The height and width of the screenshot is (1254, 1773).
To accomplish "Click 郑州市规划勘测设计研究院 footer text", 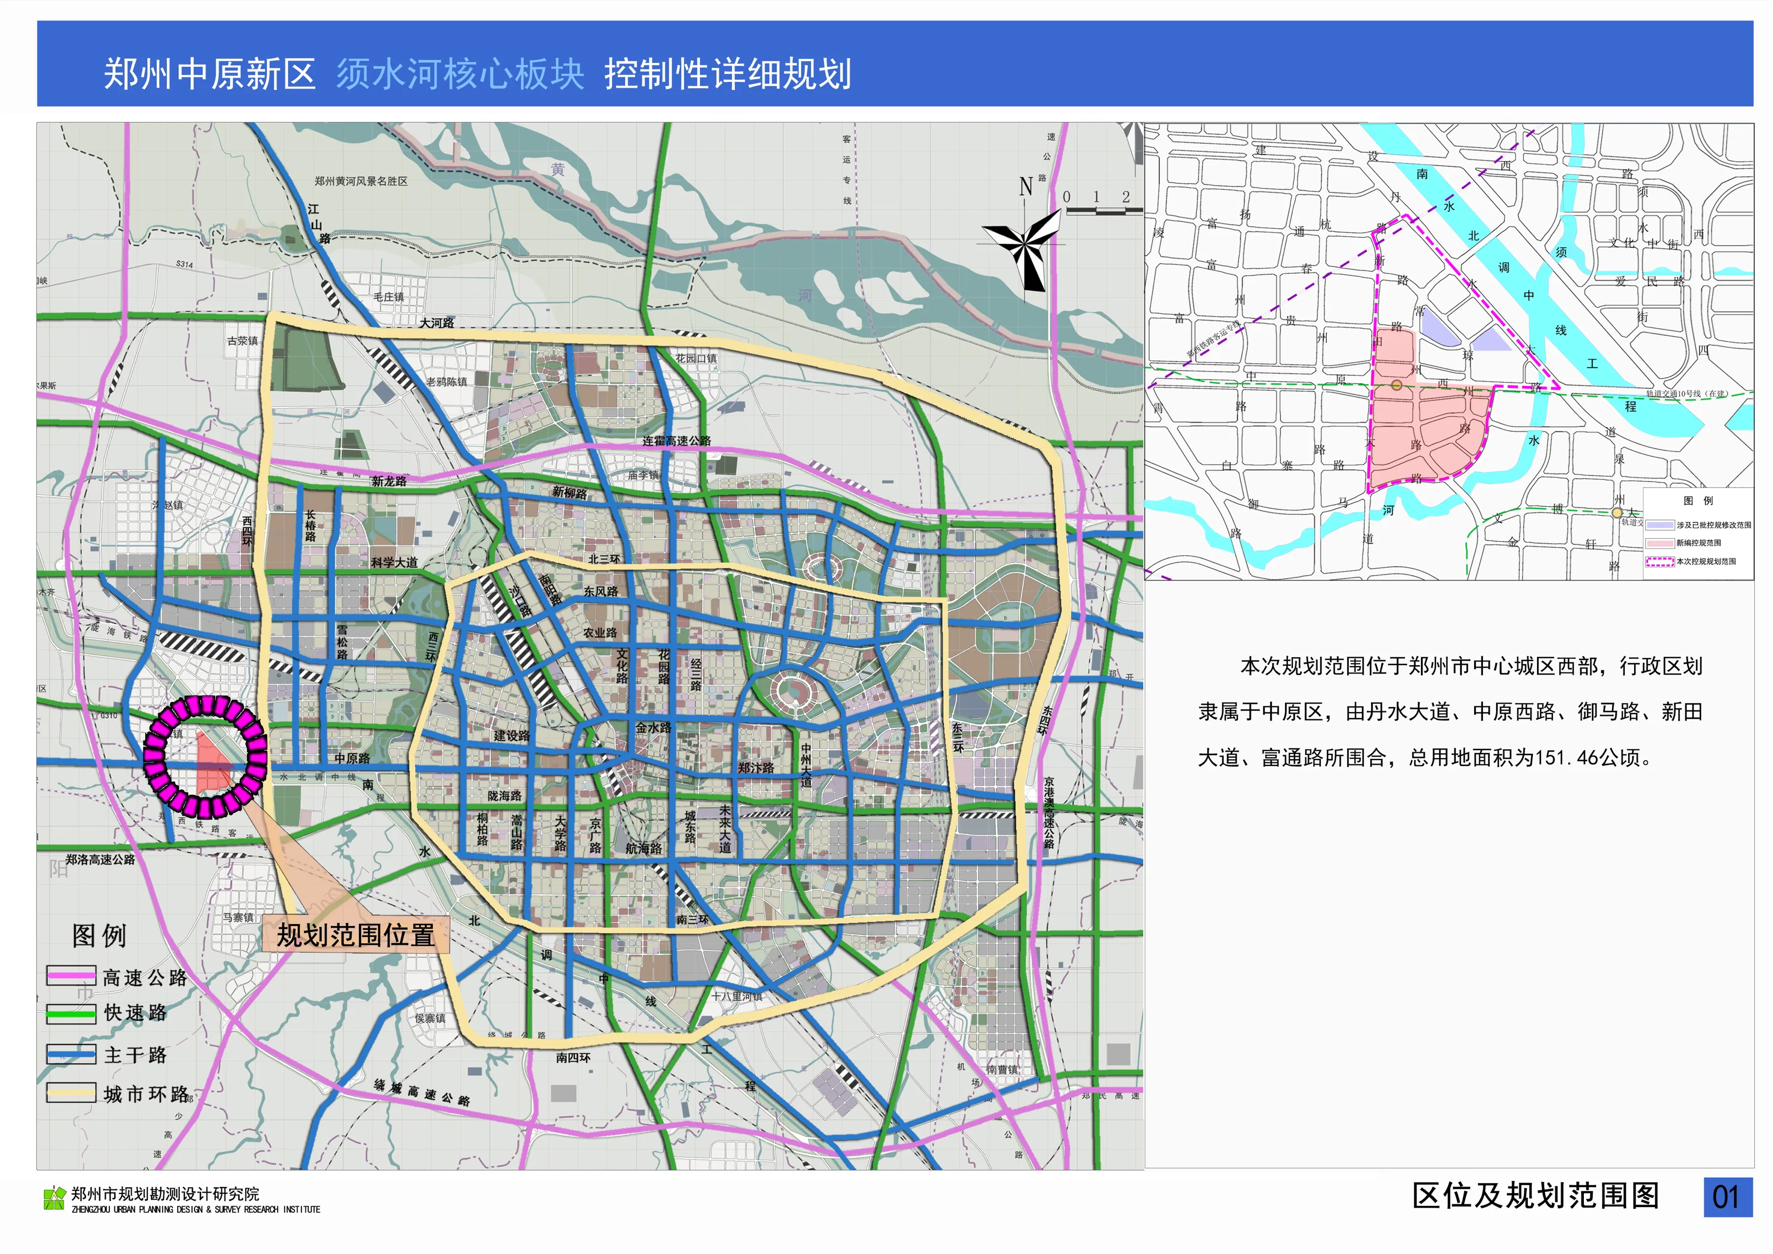I will coord(165,1194).
